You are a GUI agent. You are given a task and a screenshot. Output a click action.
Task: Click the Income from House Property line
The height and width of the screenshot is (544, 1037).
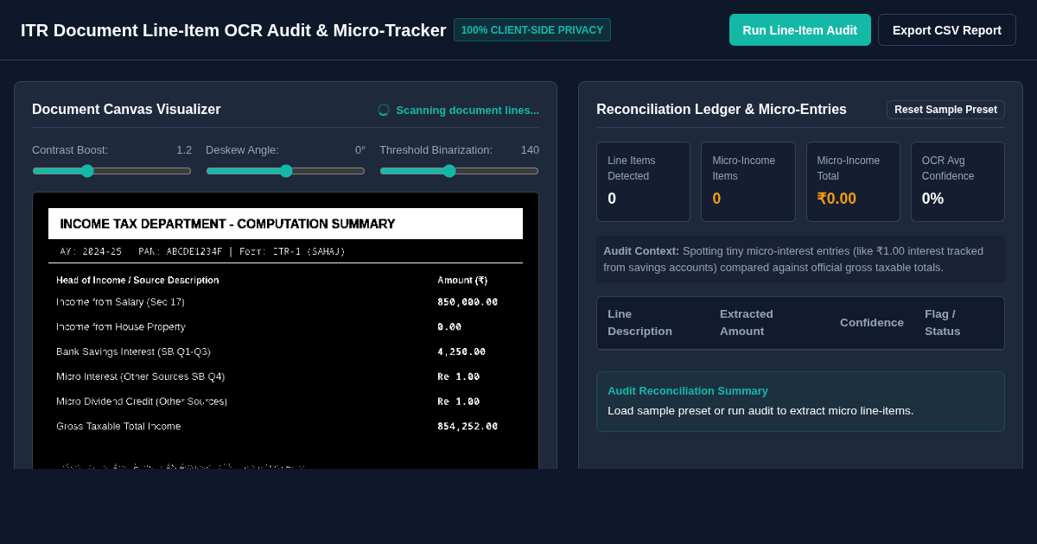click(121, 327)
